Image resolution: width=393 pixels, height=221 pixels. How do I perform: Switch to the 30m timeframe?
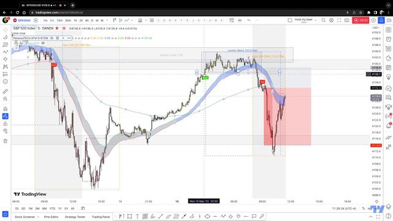coord(68,20)
